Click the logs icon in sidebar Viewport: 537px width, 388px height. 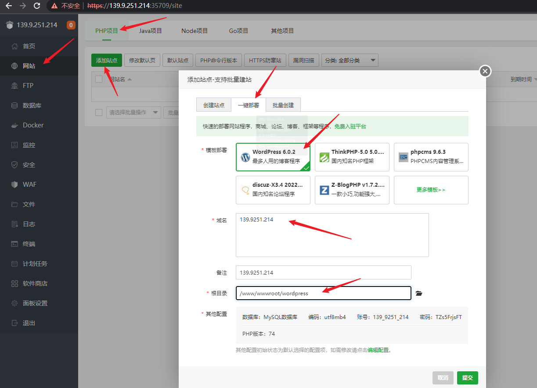click(14, 224)
